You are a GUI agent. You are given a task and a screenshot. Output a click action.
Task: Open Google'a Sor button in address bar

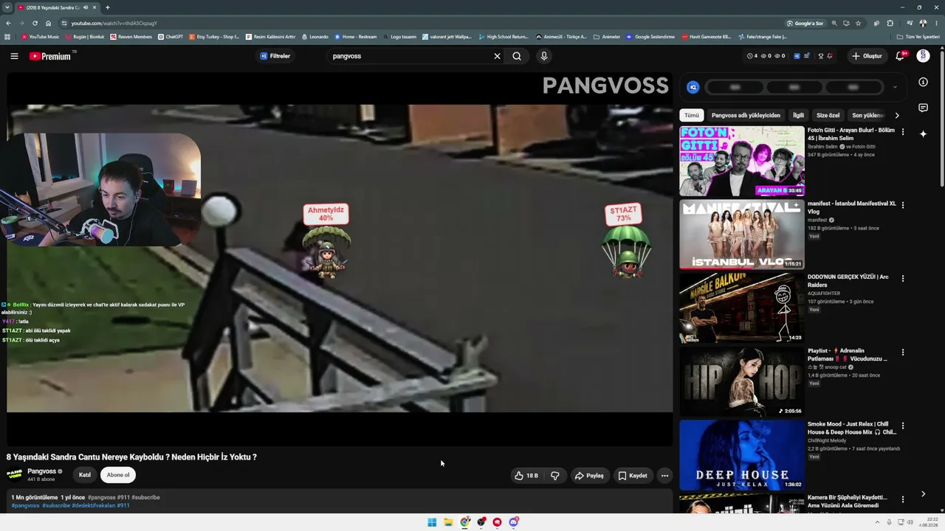coord(805,23)
